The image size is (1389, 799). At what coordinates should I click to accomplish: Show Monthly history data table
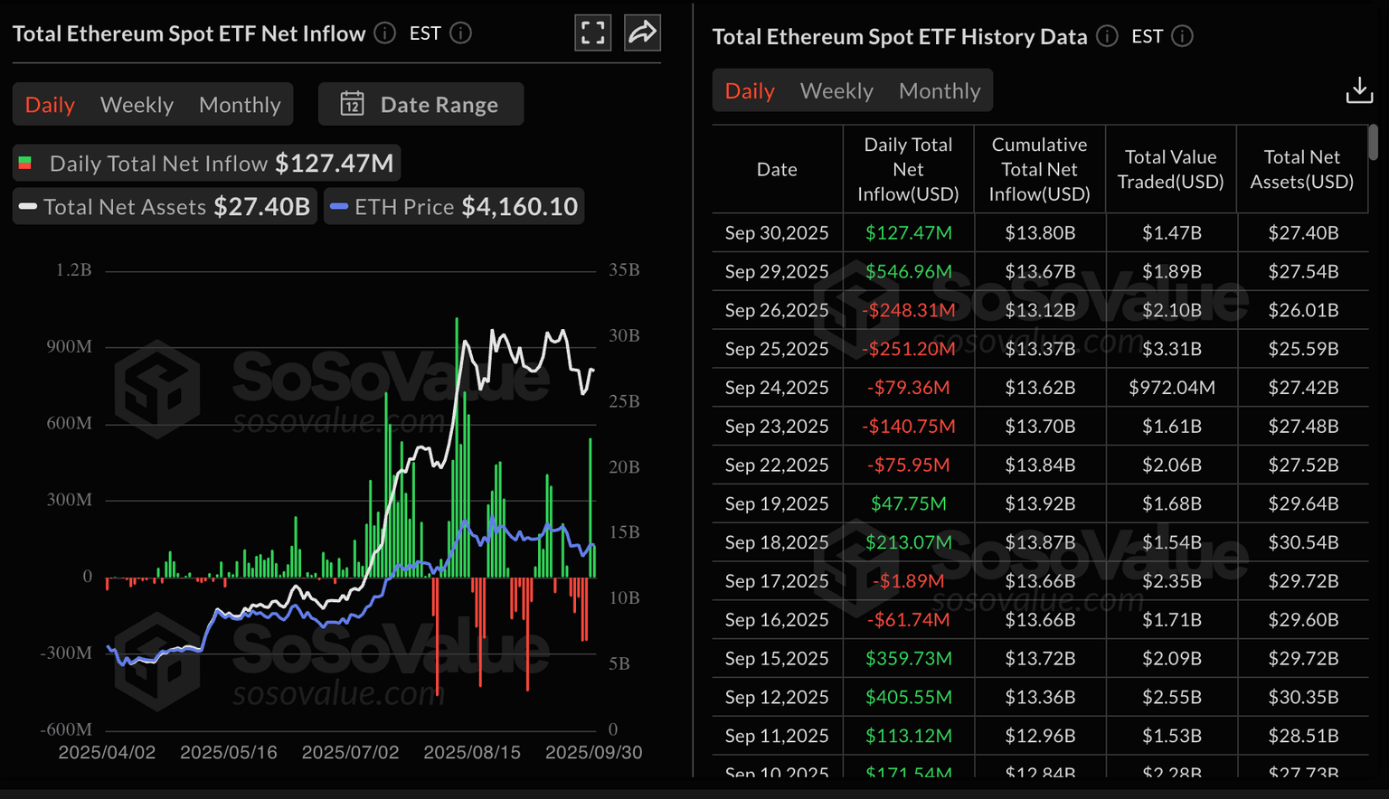(x=940, y=91)
